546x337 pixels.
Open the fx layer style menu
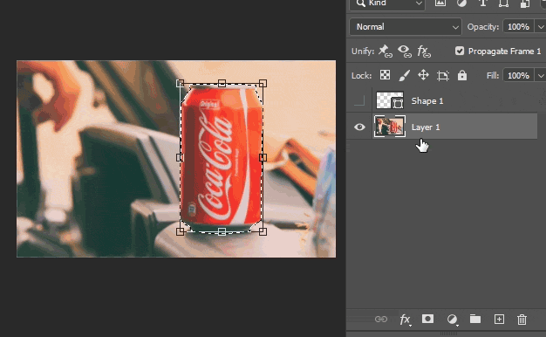tap(405, 320)
